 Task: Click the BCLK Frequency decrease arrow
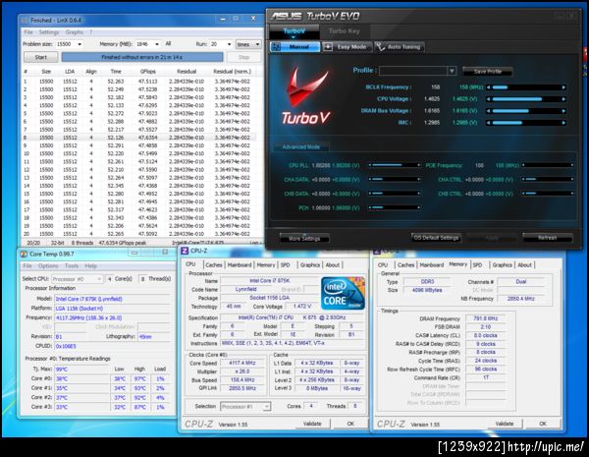488,87
